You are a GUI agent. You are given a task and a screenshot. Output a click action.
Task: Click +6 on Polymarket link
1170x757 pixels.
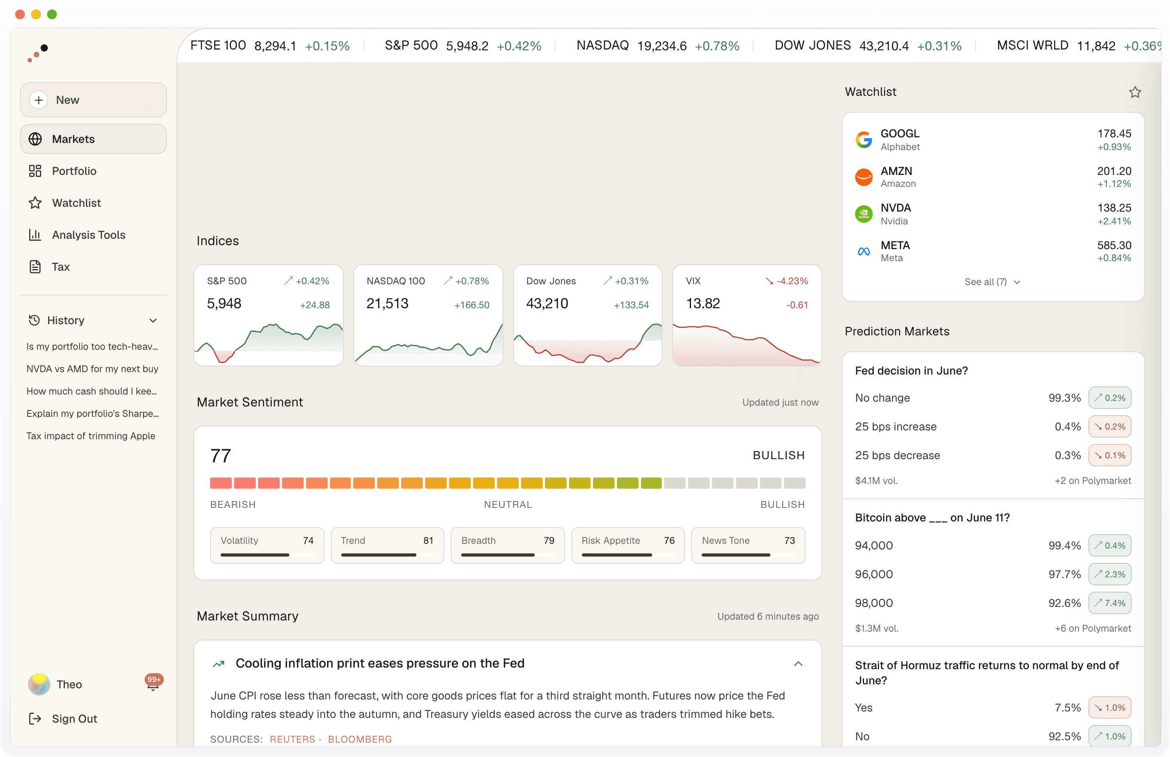[1092, 628]
